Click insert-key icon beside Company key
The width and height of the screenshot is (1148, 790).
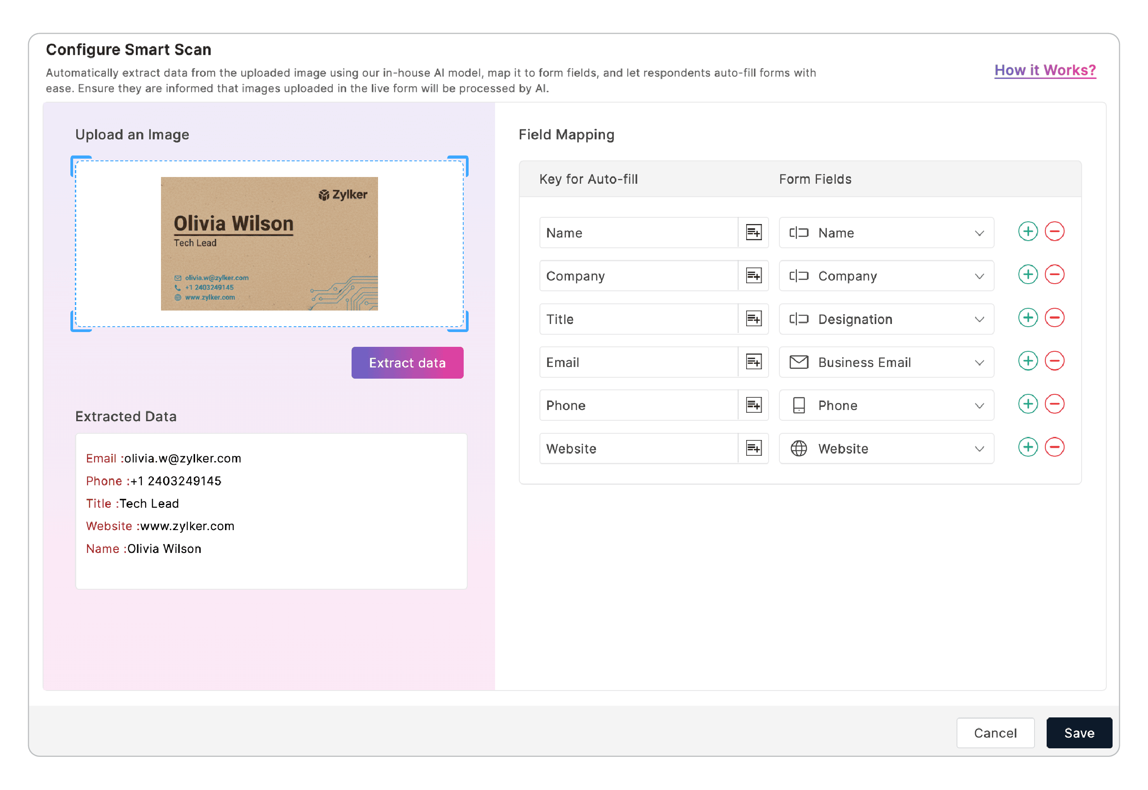753,275
